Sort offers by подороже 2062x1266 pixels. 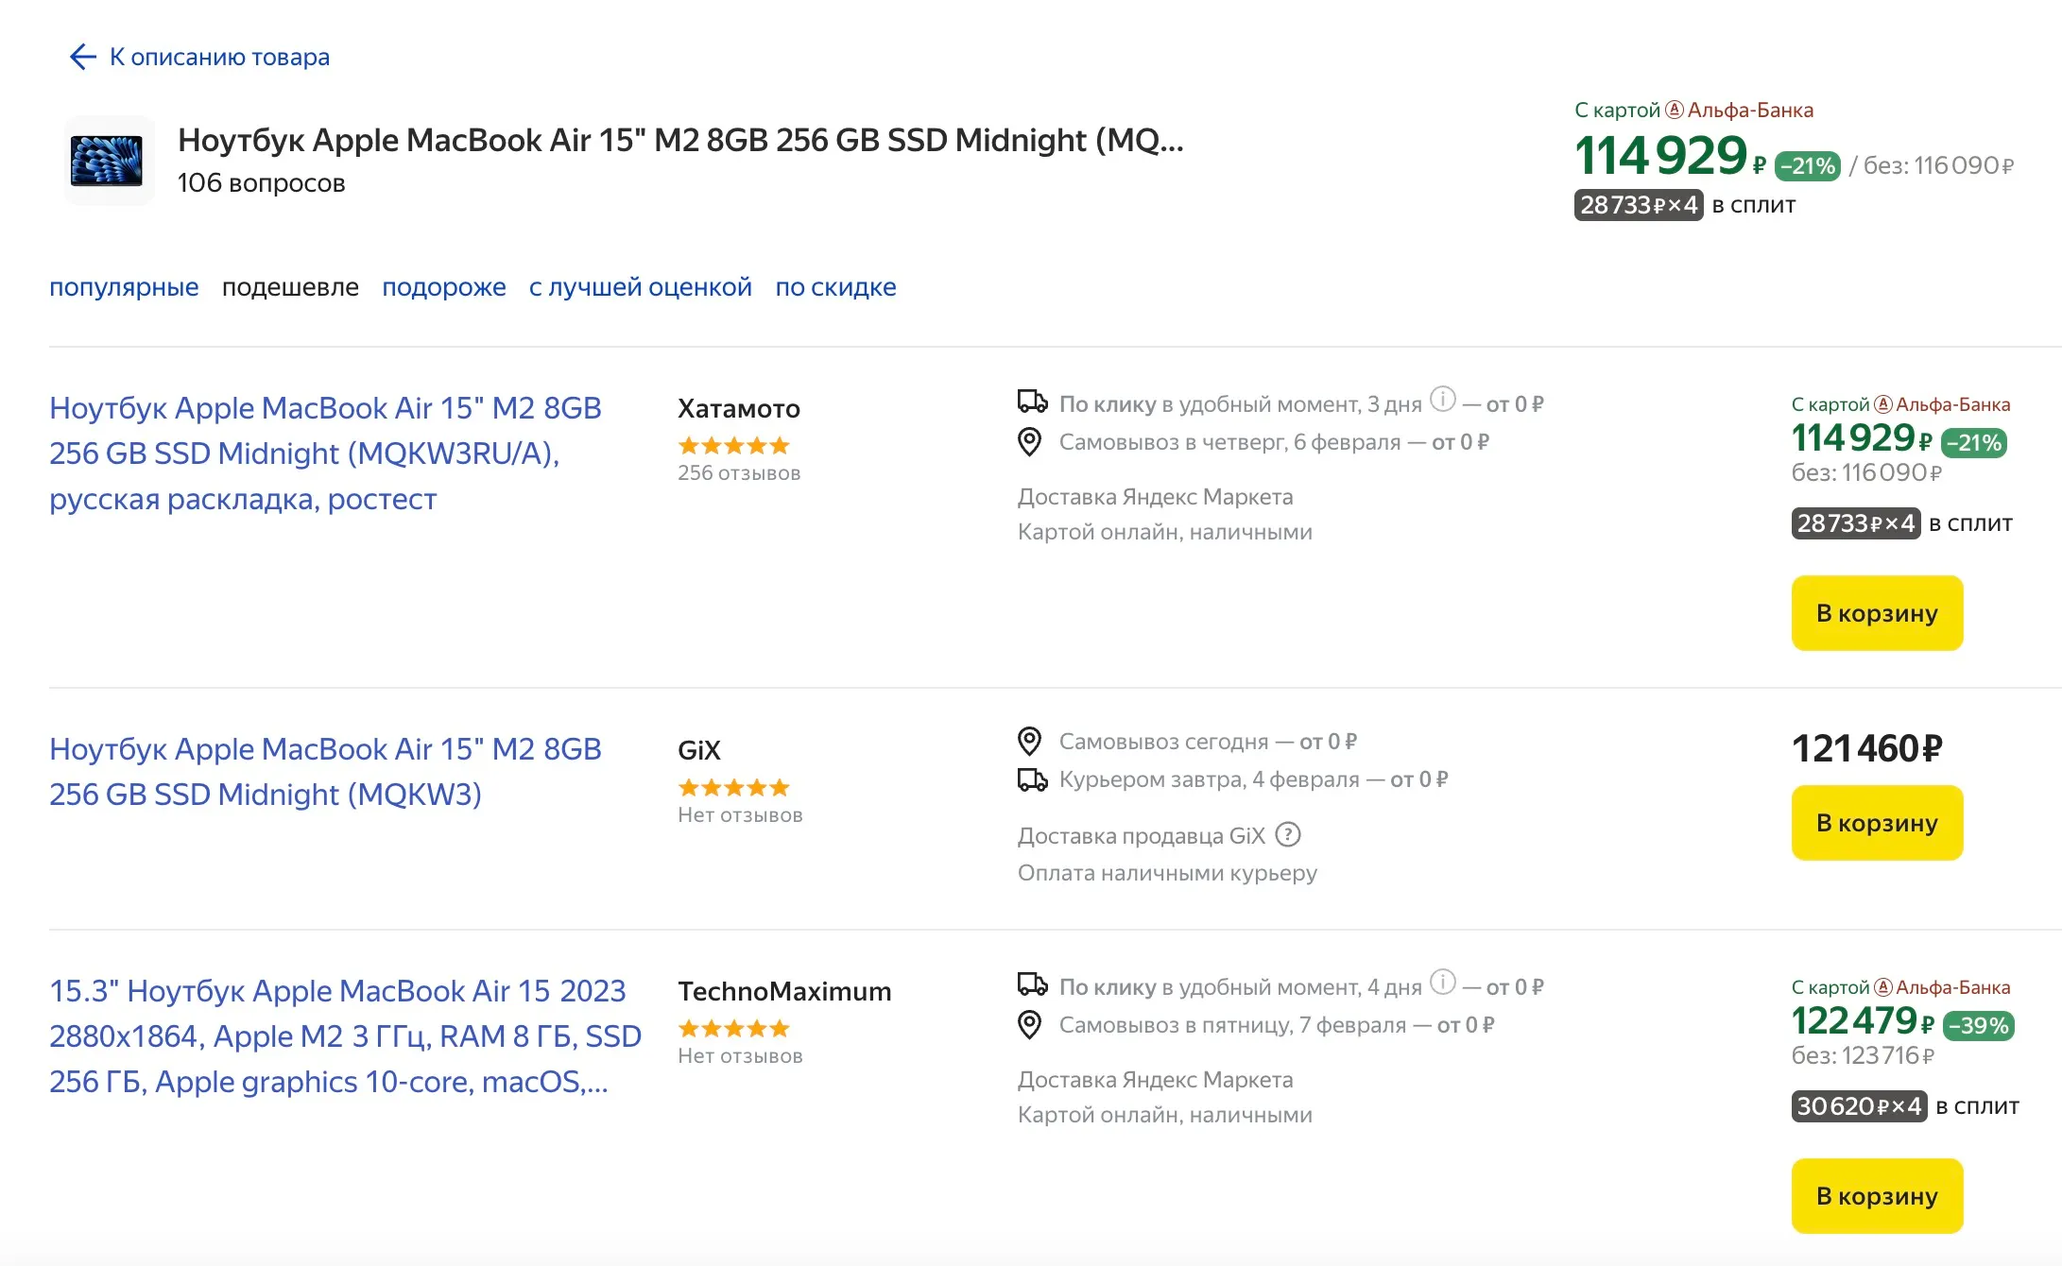443,286
